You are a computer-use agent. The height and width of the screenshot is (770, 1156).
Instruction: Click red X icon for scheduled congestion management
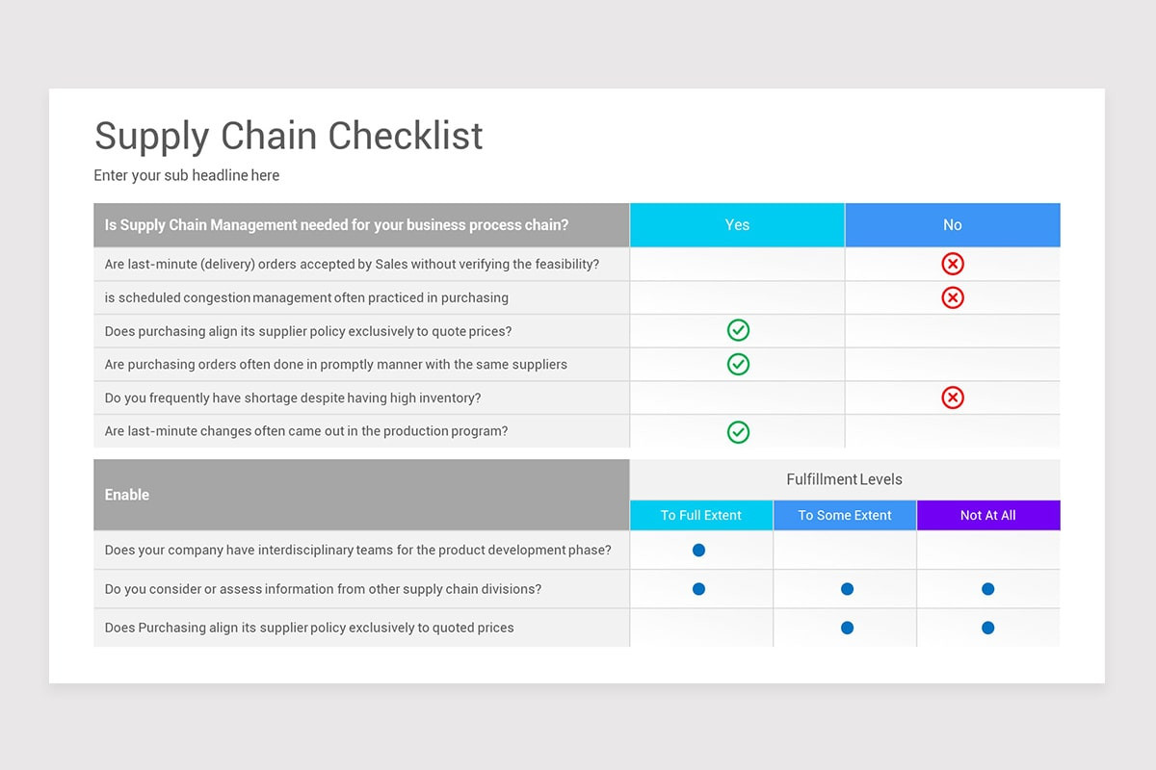[x=952, y=297]
